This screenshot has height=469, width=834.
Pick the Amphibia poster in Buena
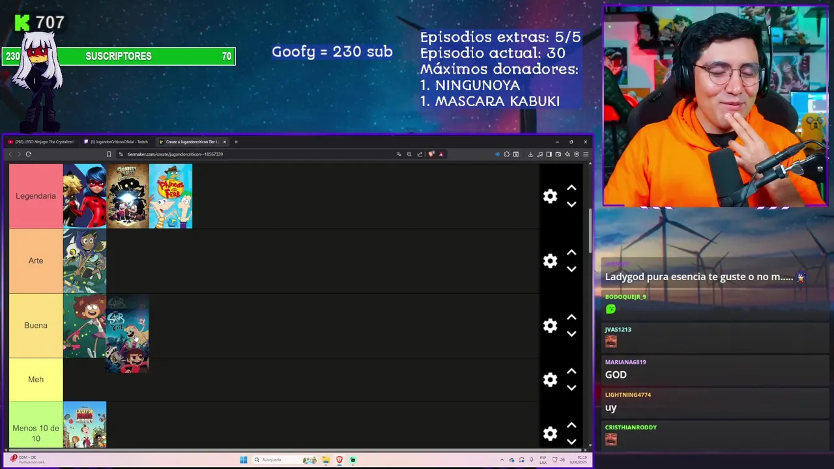pos(85,325)
